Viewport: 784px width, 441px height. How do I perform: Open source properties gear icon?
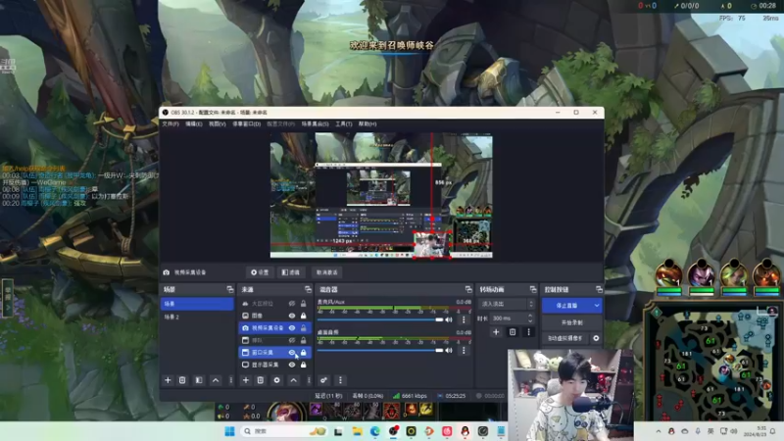coord(276,380)
